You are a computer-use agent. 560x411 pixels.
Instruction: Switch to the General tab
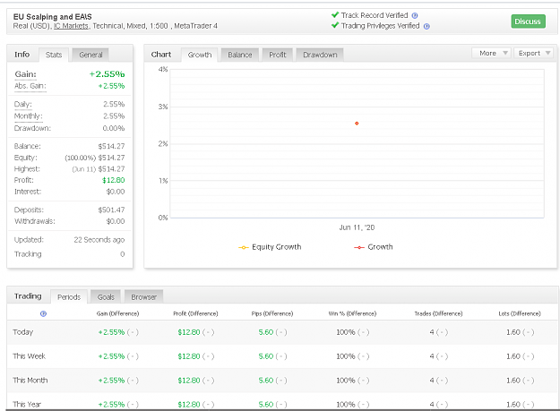pos(90,55)
